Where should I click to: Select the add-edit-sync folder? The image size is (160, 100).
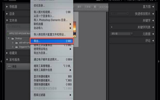(x=24, y=43)
